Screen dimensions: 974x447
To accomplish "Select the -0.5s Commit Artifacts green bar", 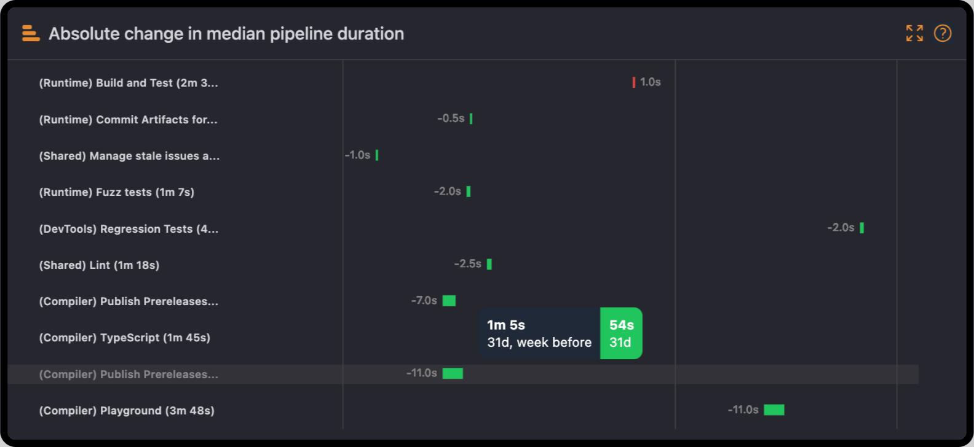I will click(x=471, y=119).
